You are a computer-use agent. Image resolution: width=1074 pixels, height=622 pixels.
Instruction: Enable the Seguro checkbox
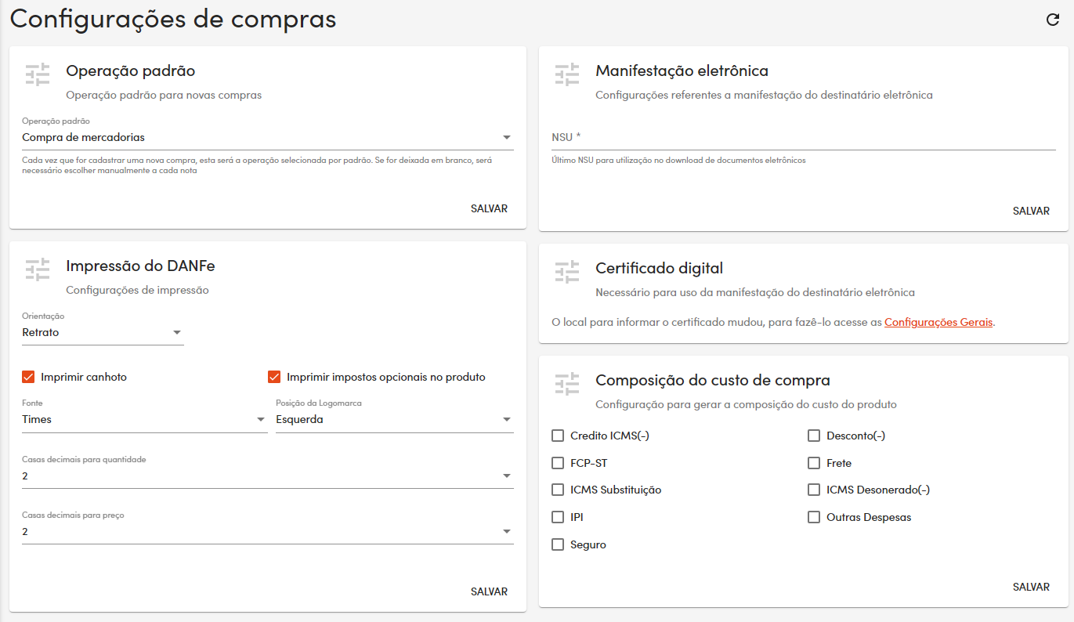(x=558, y=544)
